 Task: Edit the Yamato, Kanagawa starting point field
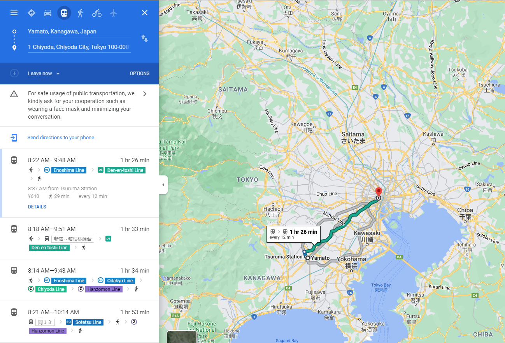click(x=79, y=31)
